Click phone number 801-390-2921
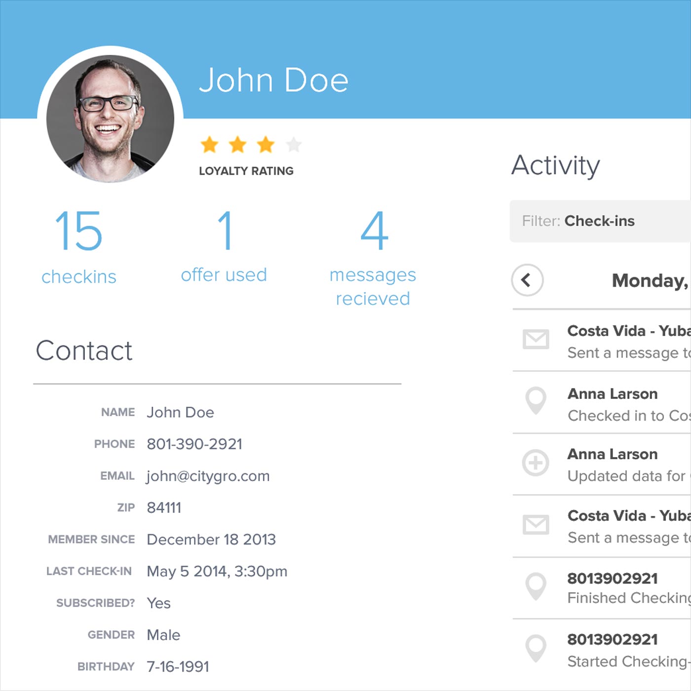This screenshot has width=691, height=691. point(194,444)
